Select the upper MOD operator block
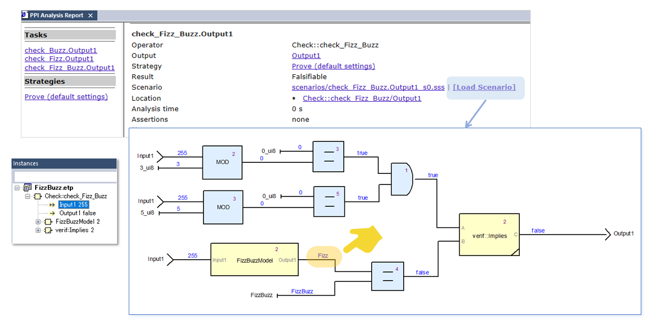The height and width of the screenshot is (333, 649). pyautogui.click(x=222, y=162)
